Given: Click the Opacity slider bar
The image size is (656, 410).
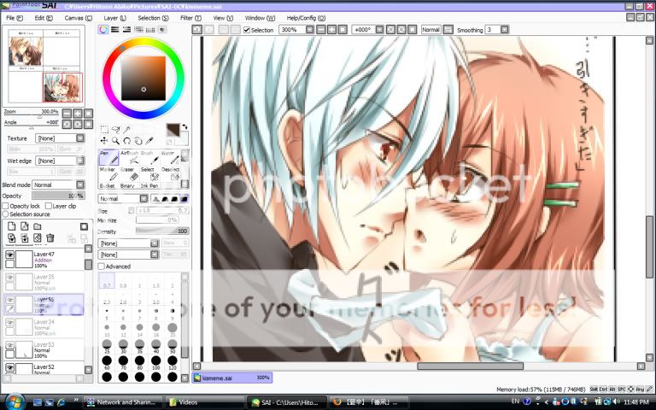Looking at the screenshot, I should tap(58, 196).
